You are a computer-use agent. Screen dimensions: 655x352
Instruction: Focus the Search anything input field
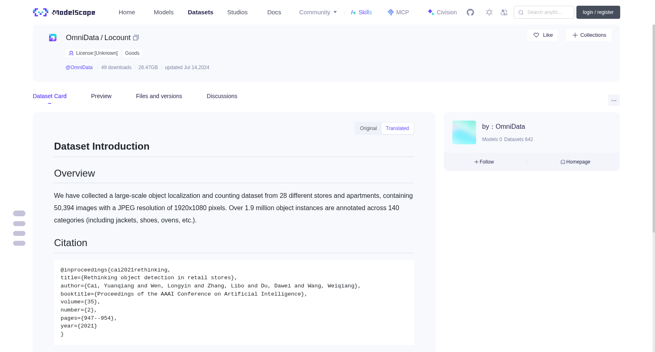pyautogui.click(x=544, y=12)
